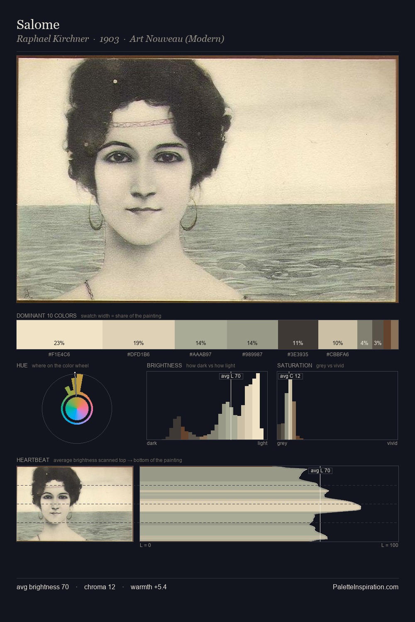Select the 19% swatch #DFD1B6

tap(139, 335)
